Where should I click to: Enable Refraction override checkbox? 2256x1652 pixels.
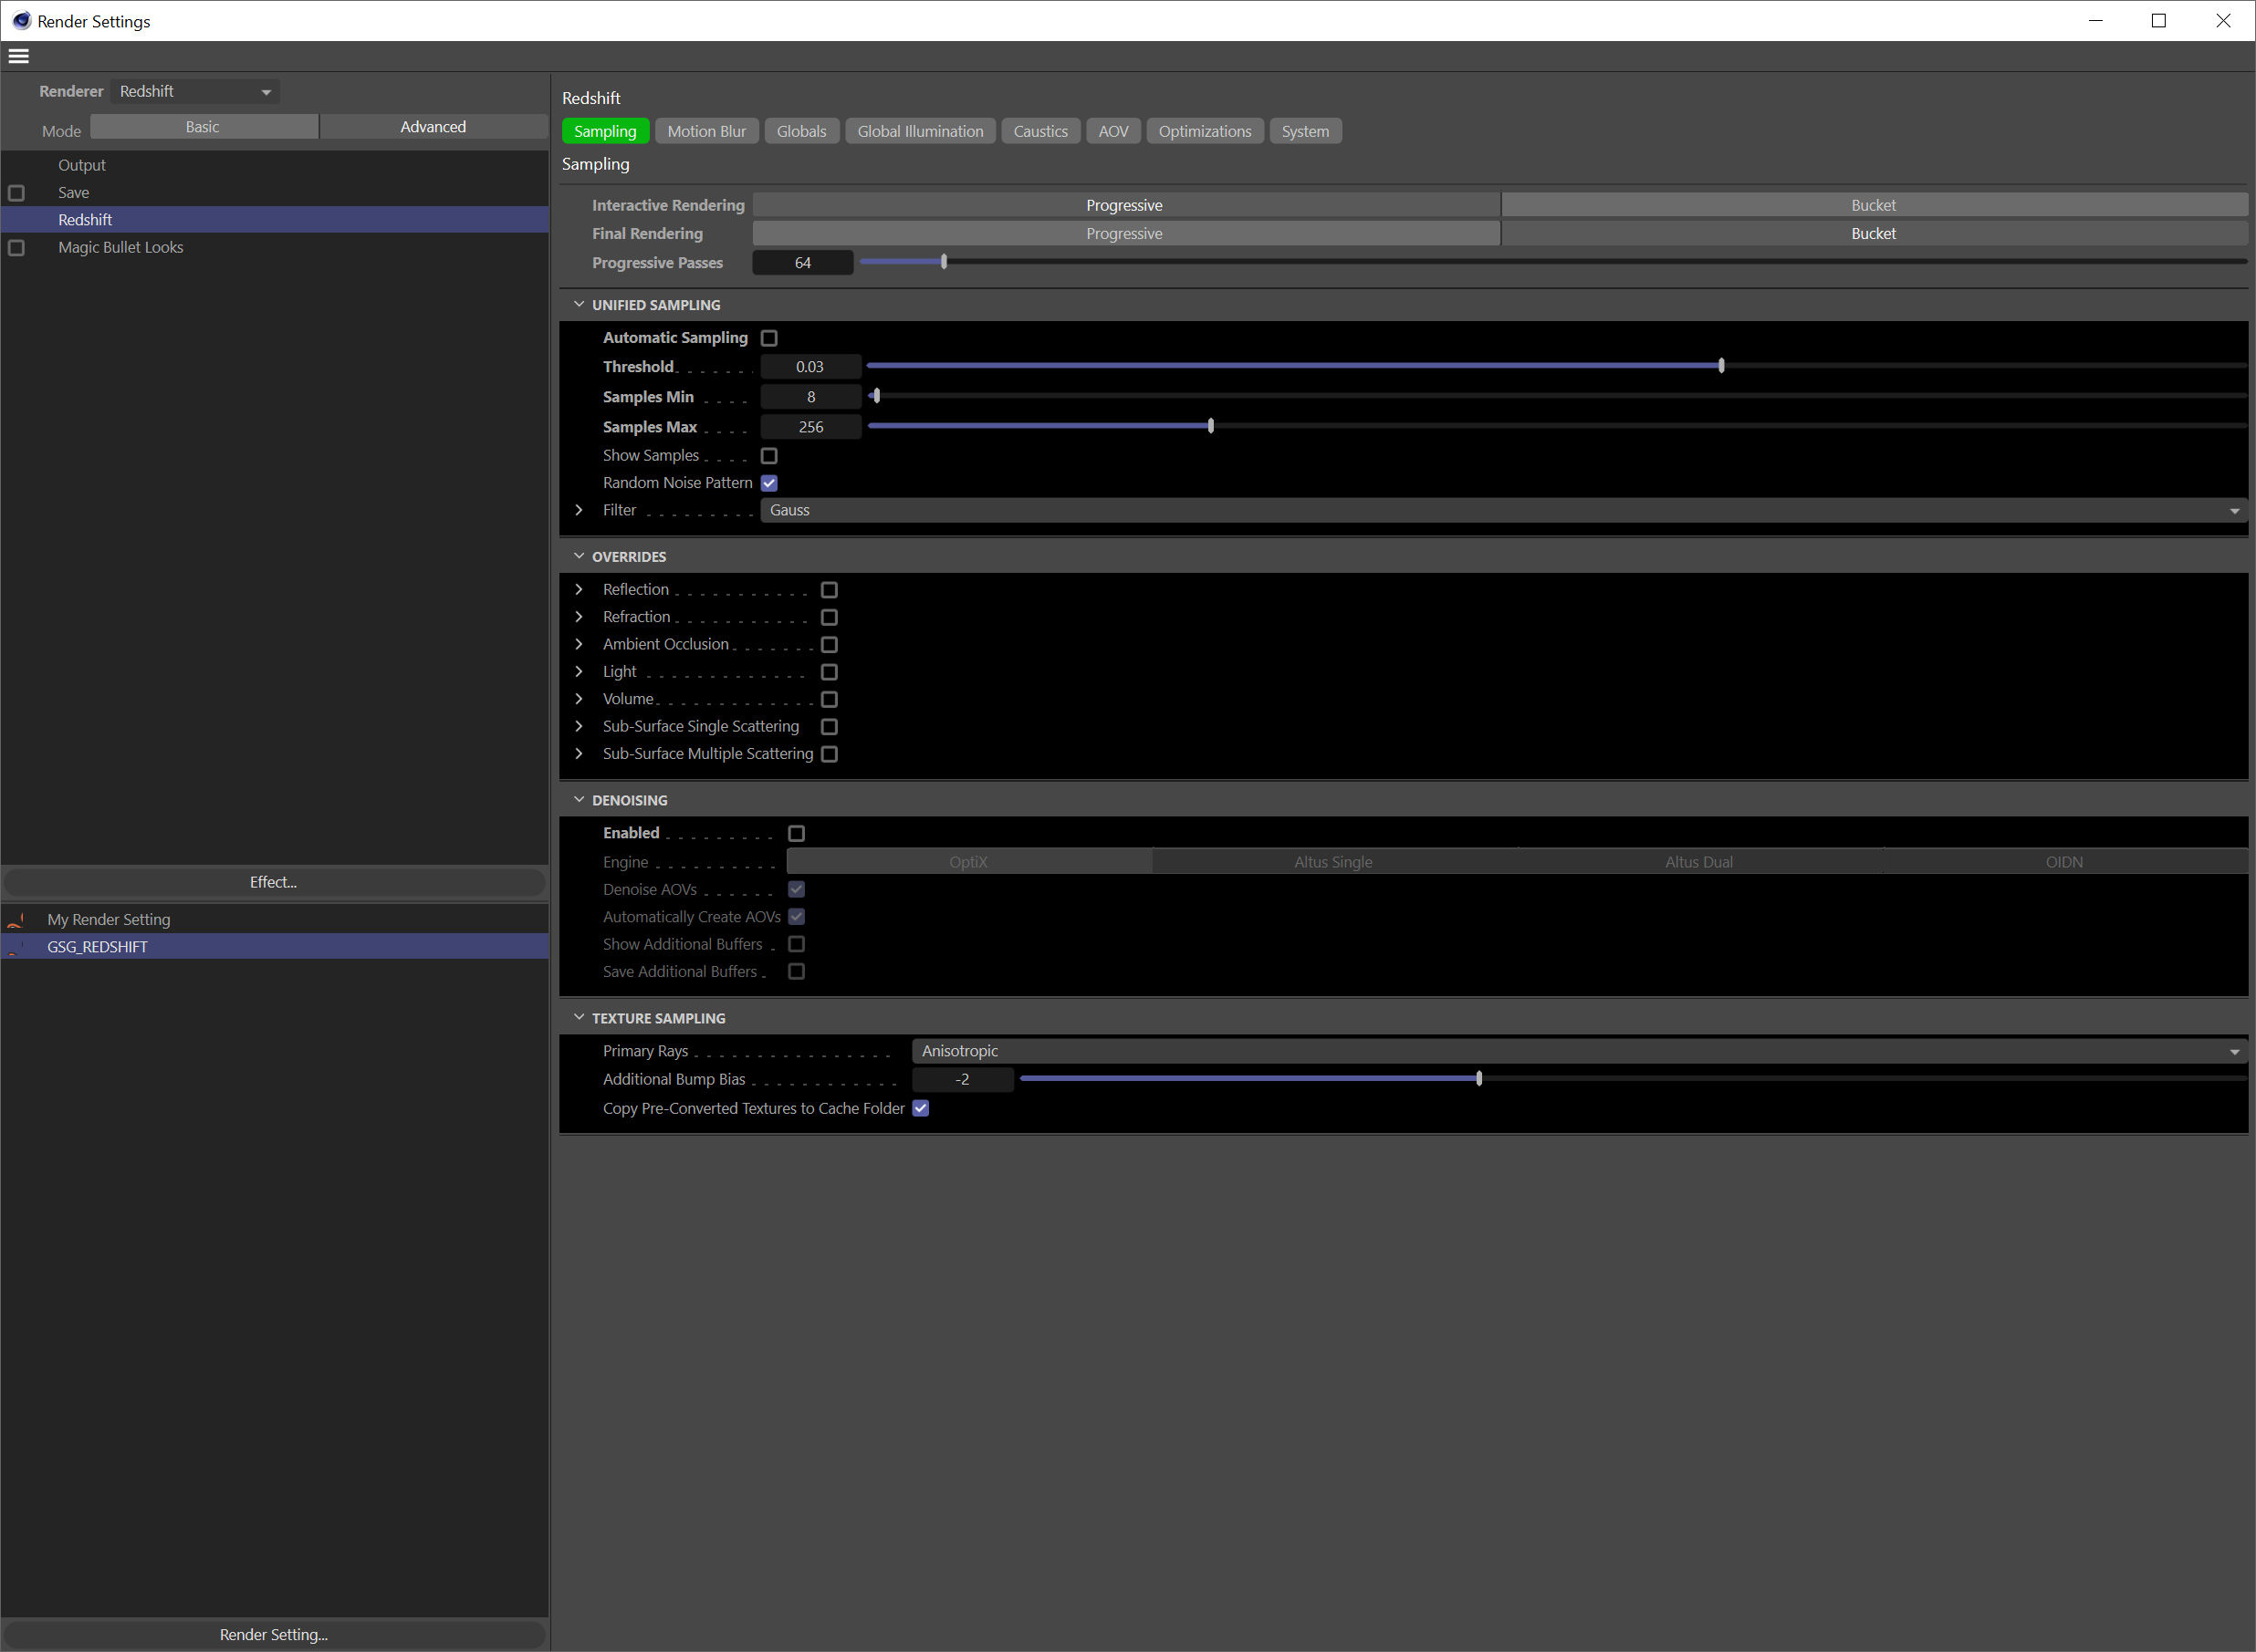click(x=830, y=617)
